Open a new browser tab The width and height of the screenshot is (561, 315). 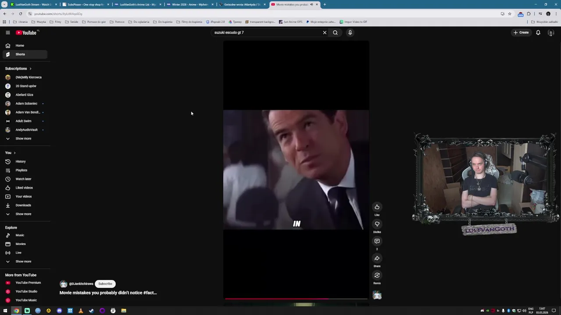tap(324, 4)
